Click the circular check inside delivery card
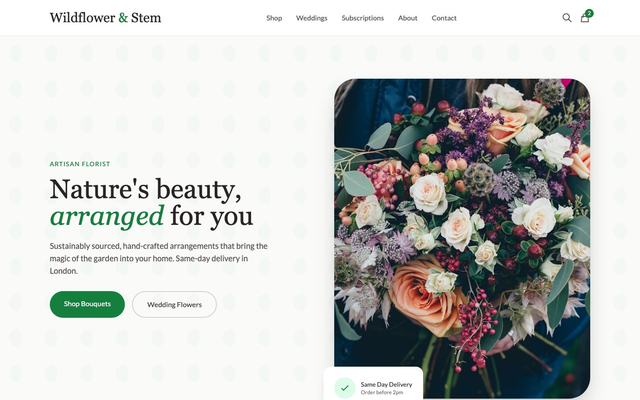The width and height of the screenshot is (640, 400). tap(345, 388)
